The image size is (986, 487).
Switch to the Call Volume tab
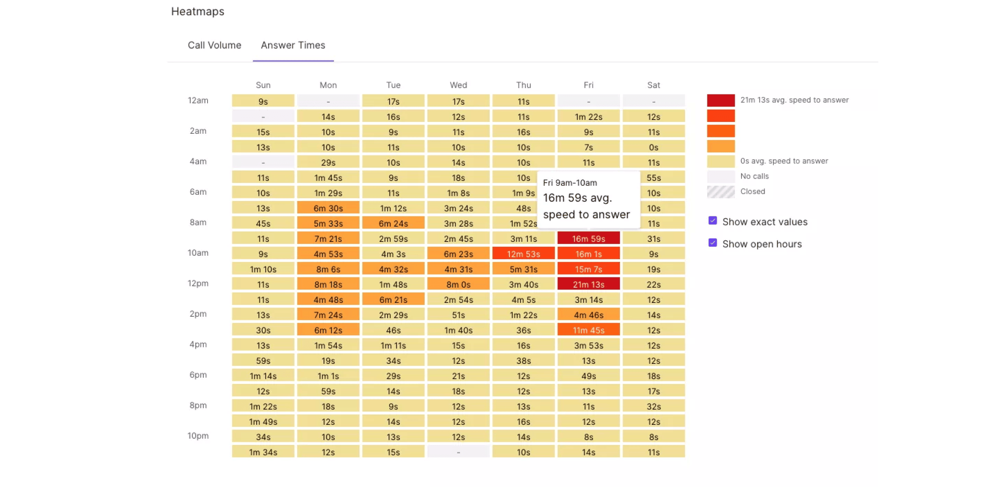[214, 45]
